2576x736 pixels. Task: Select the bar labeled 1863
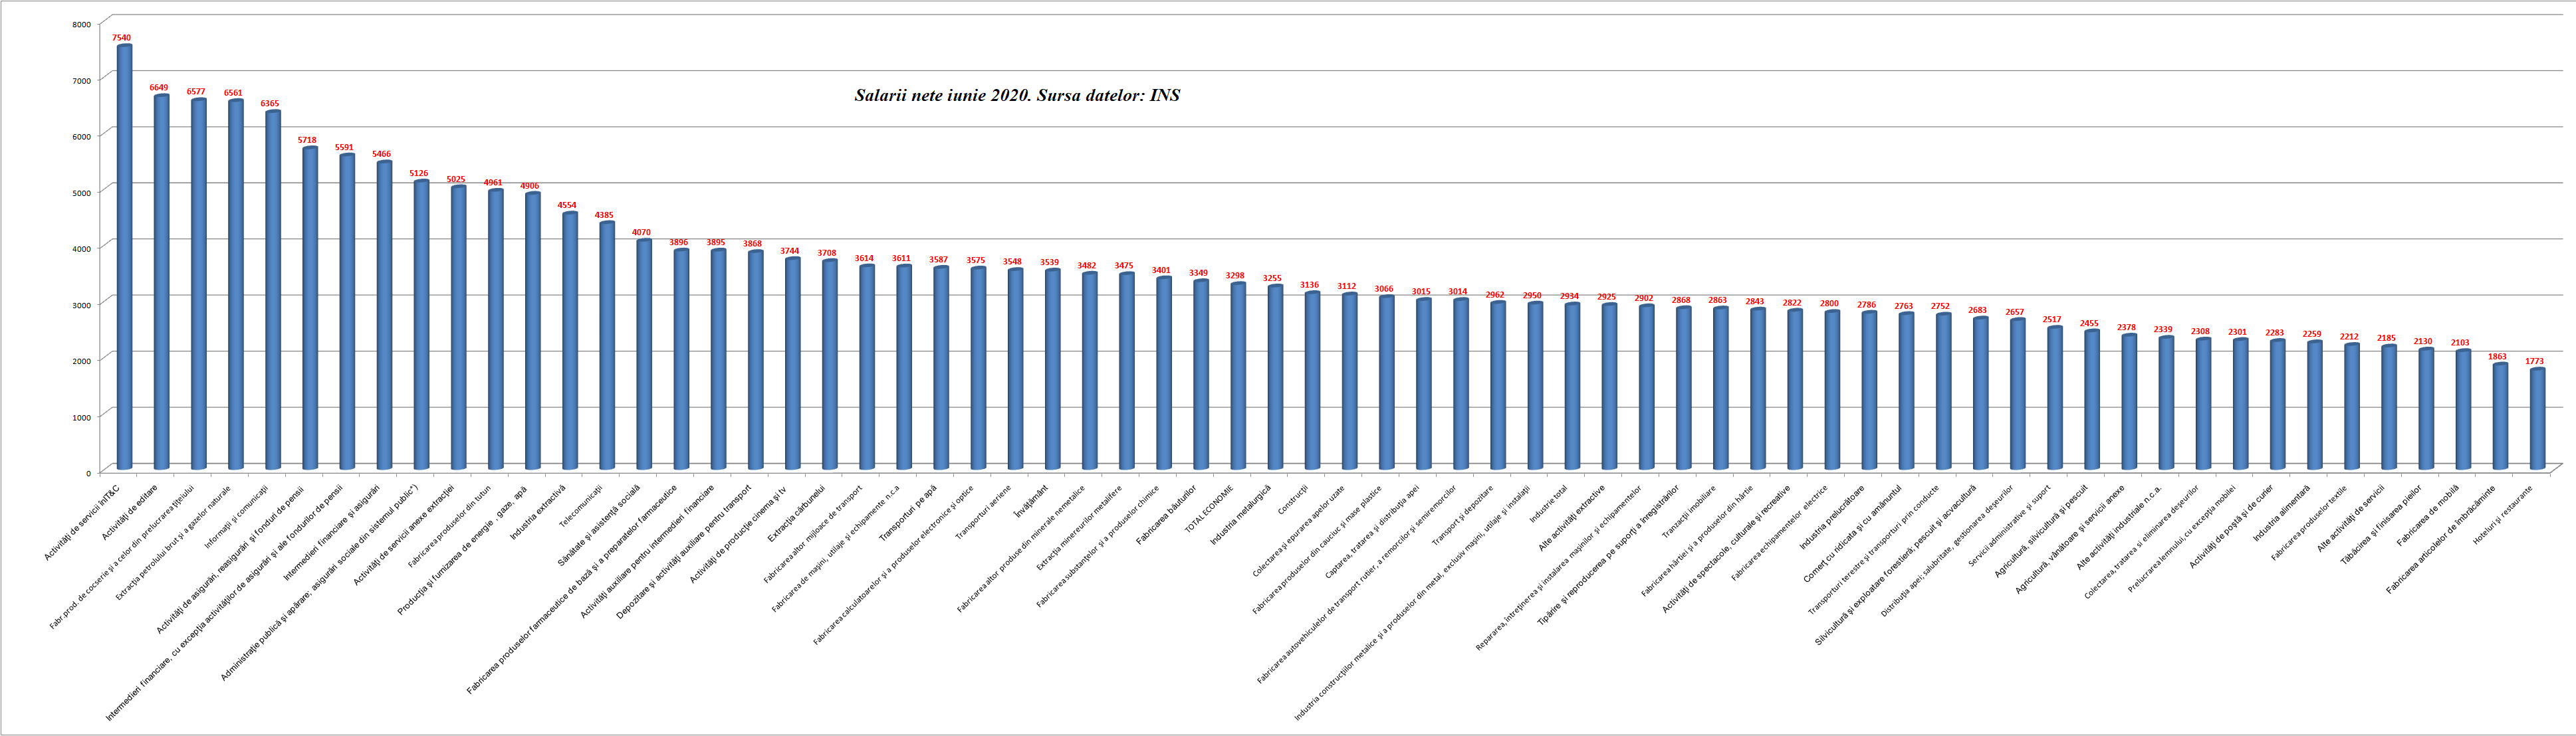coord(2500,415)
